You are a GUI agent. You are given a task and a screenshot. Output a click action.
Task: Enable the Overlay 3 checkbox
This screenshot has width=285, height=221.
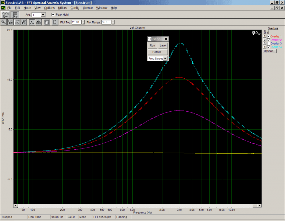(268, 43)
